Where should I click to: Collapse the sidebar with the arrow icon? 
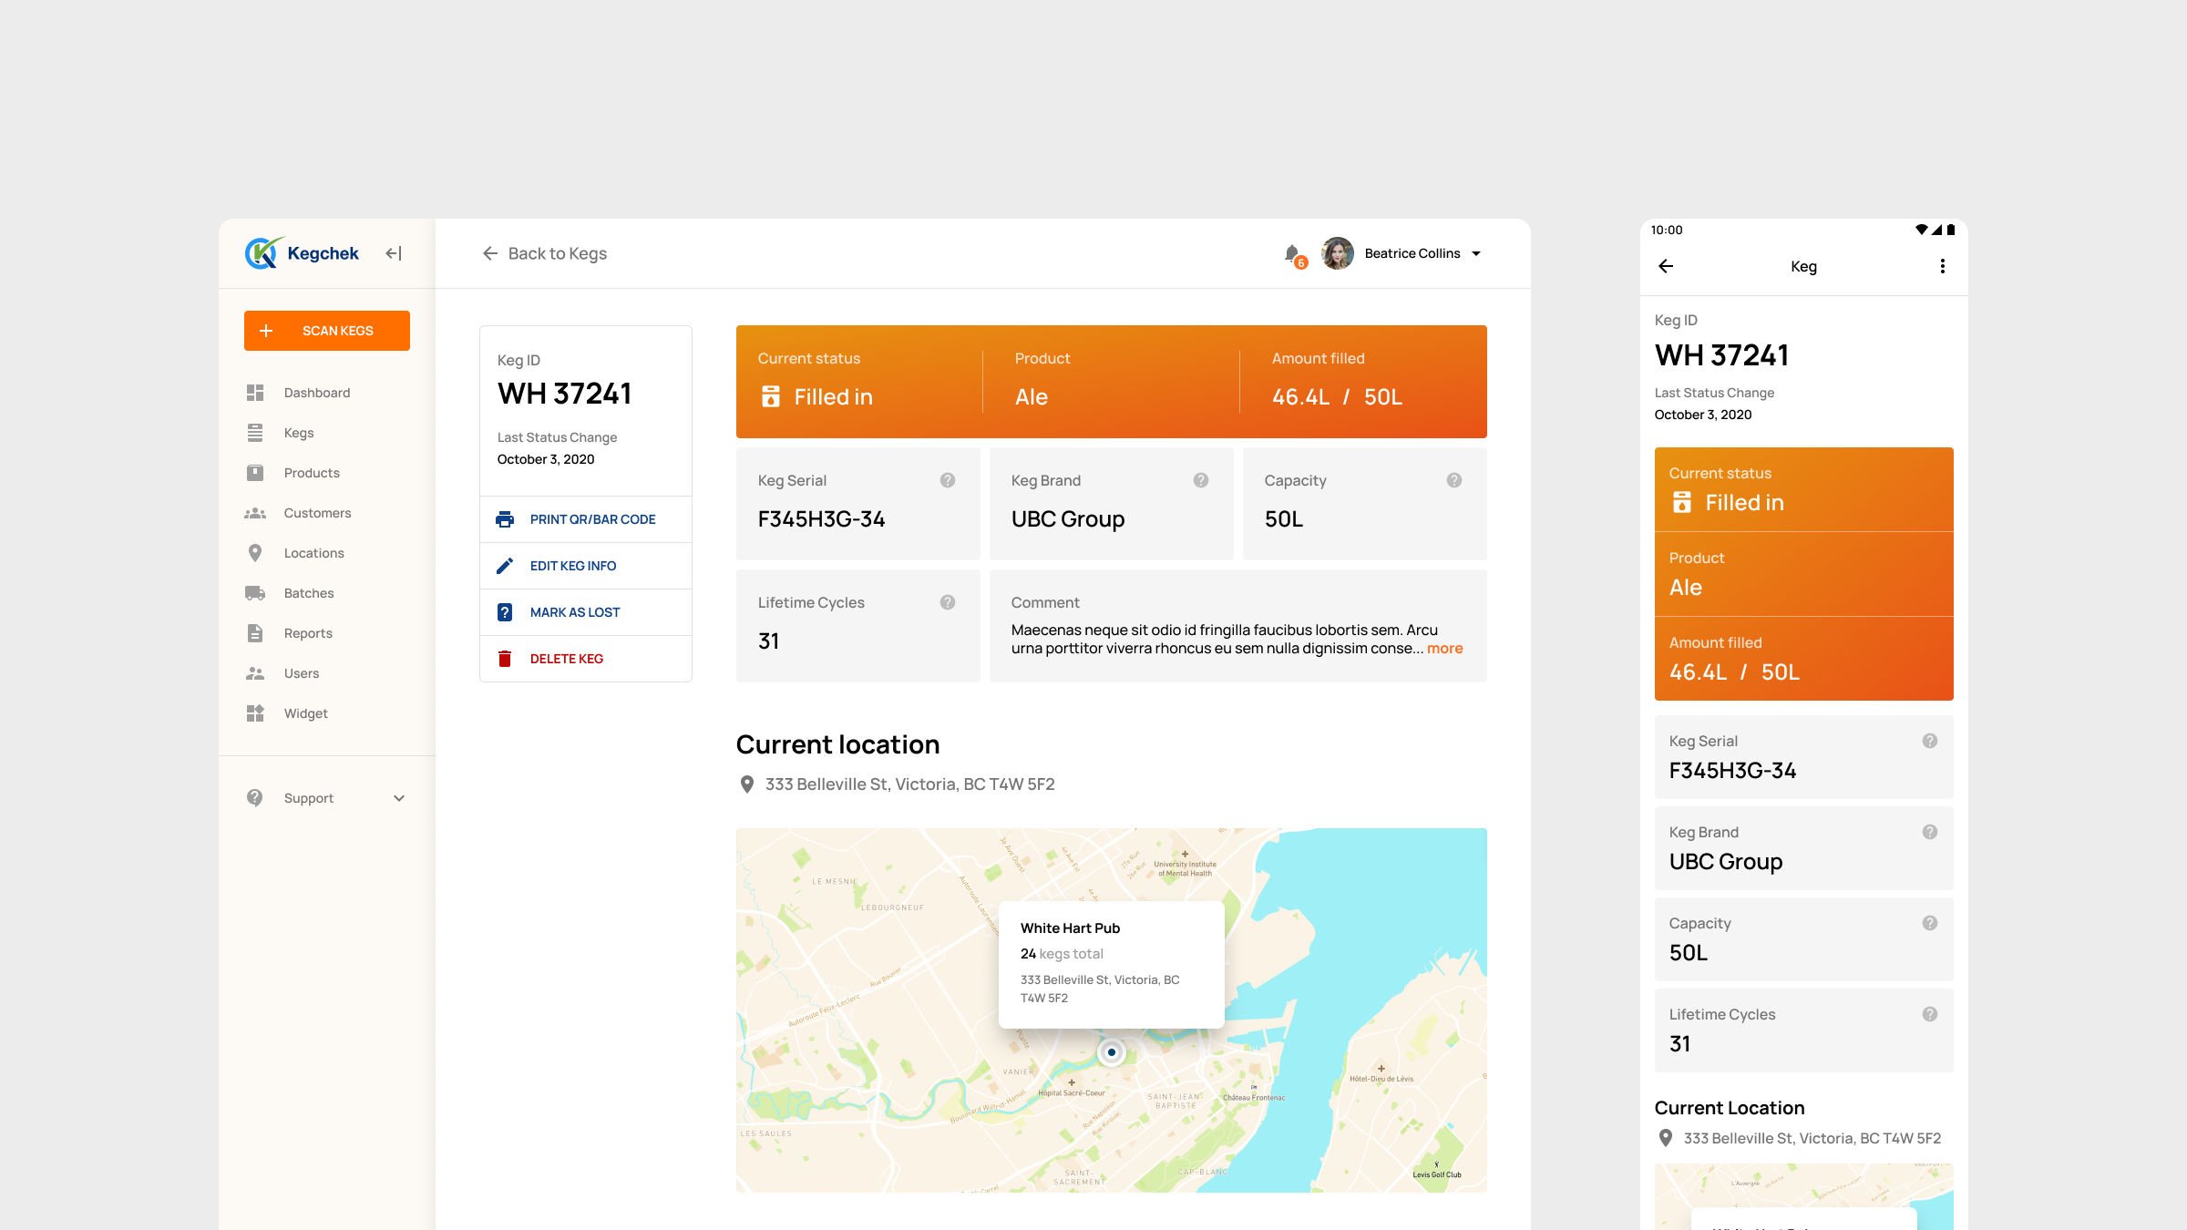[394, 253]
